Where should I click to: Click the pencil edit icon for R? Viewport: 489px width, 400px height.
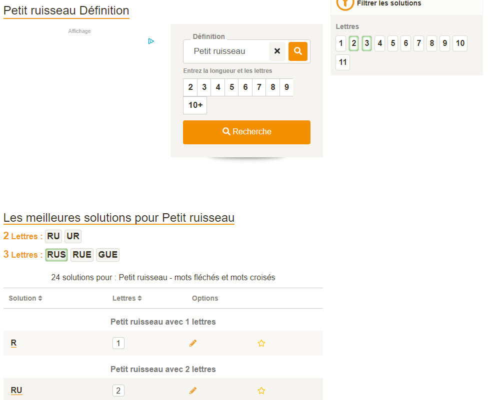[193, 343]
